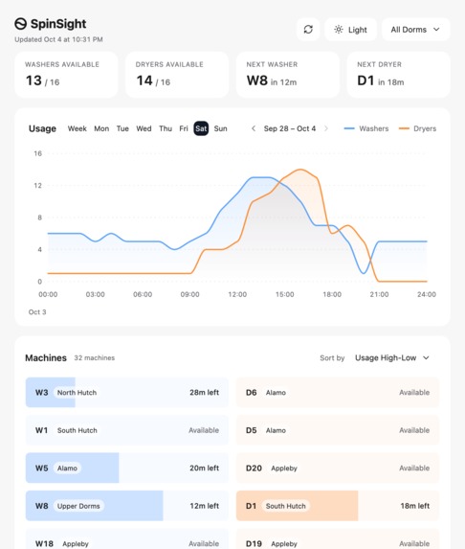Go to next week with right chevron
The image size is (465, 549).
326,128
